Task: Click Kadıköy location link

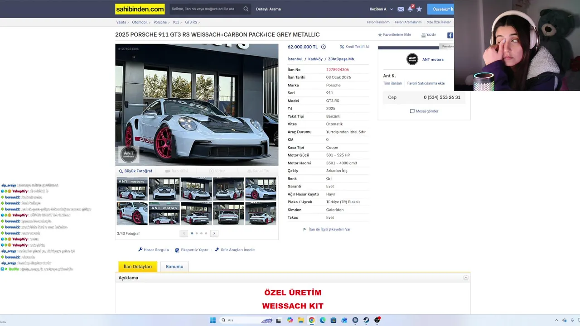Action: (315, 59)
